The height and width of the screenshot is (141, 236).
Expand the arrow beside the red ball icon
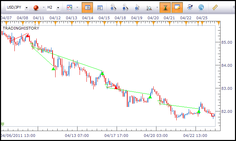[x=43, y=7]
